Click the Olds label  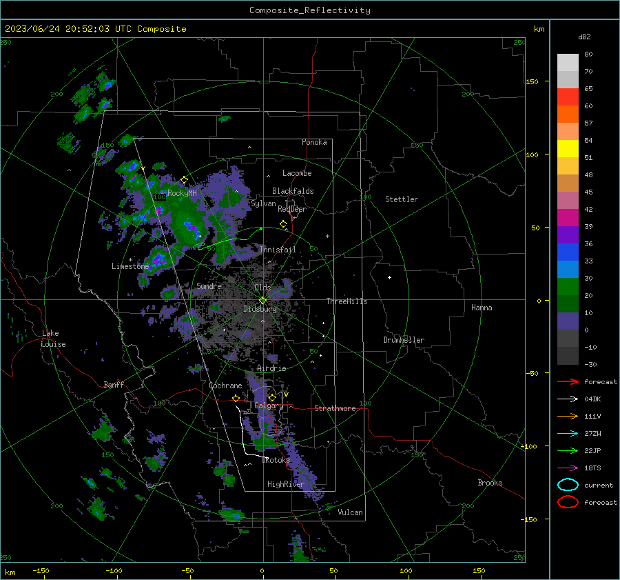coord(262,288)
